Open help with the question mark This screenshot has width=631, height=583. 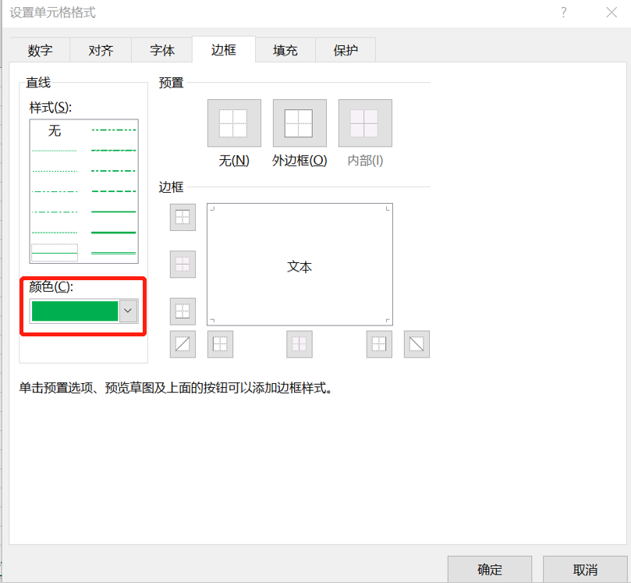[x=564, y=12]
